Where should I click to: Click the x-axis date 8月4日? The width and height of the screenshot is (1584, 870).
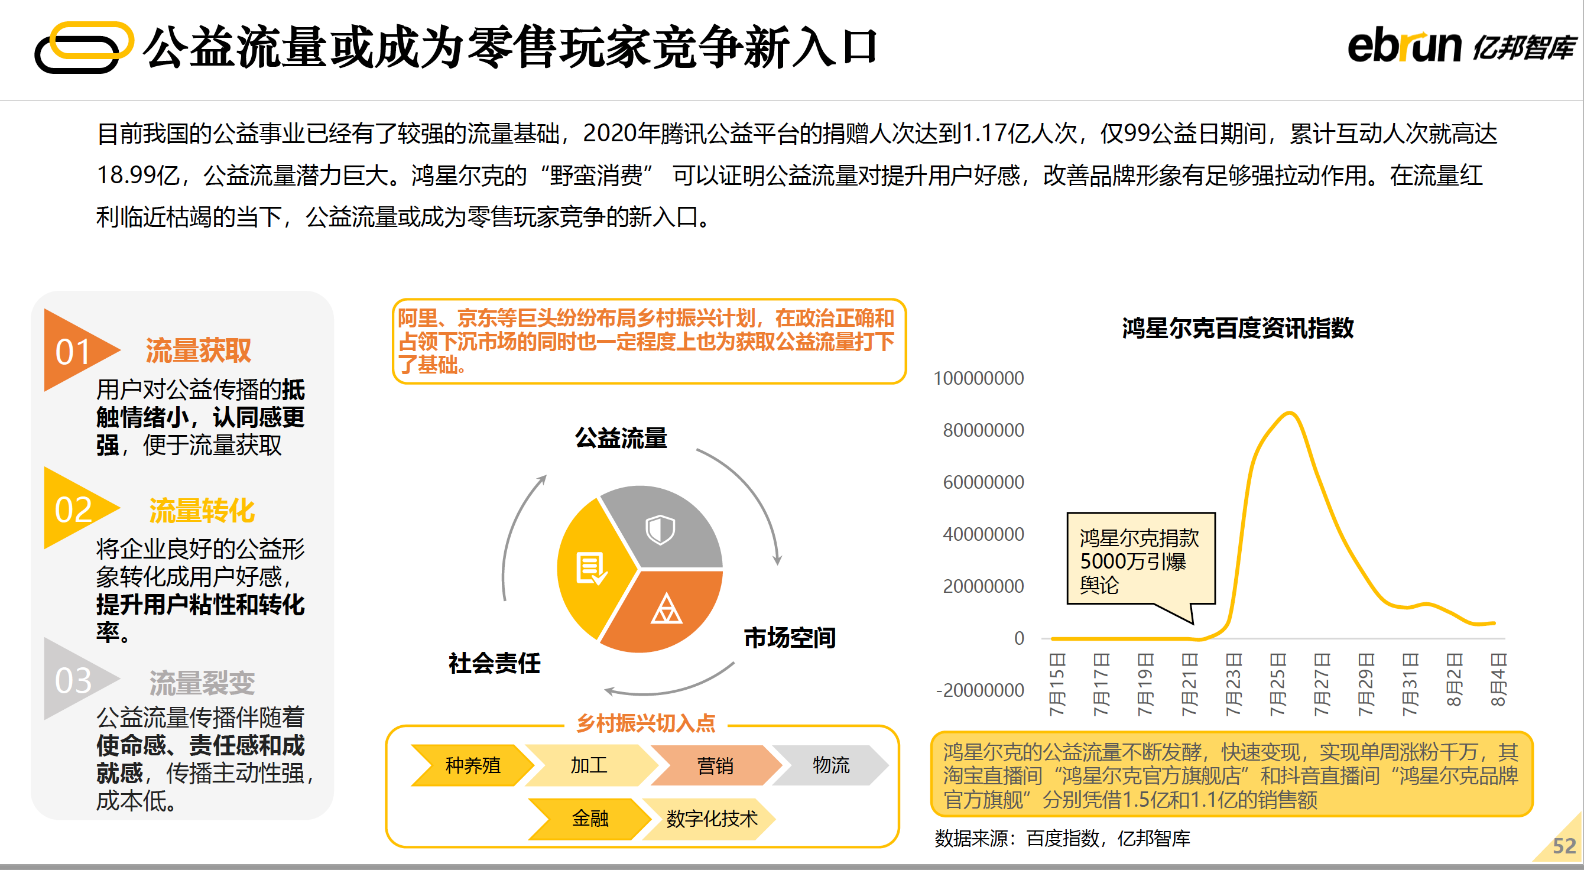[x=1498, y=680]
